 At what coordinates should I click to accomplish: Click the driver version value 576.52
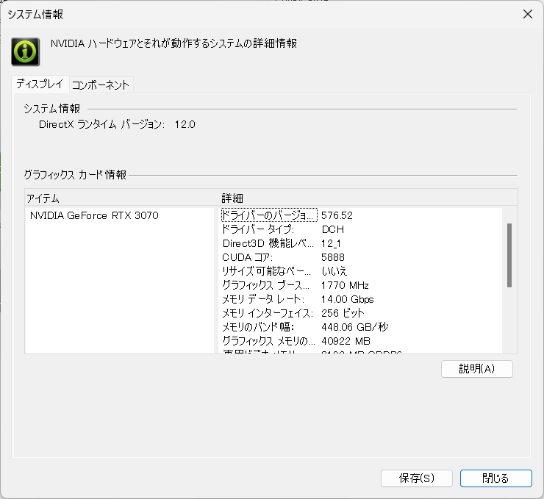337,215
